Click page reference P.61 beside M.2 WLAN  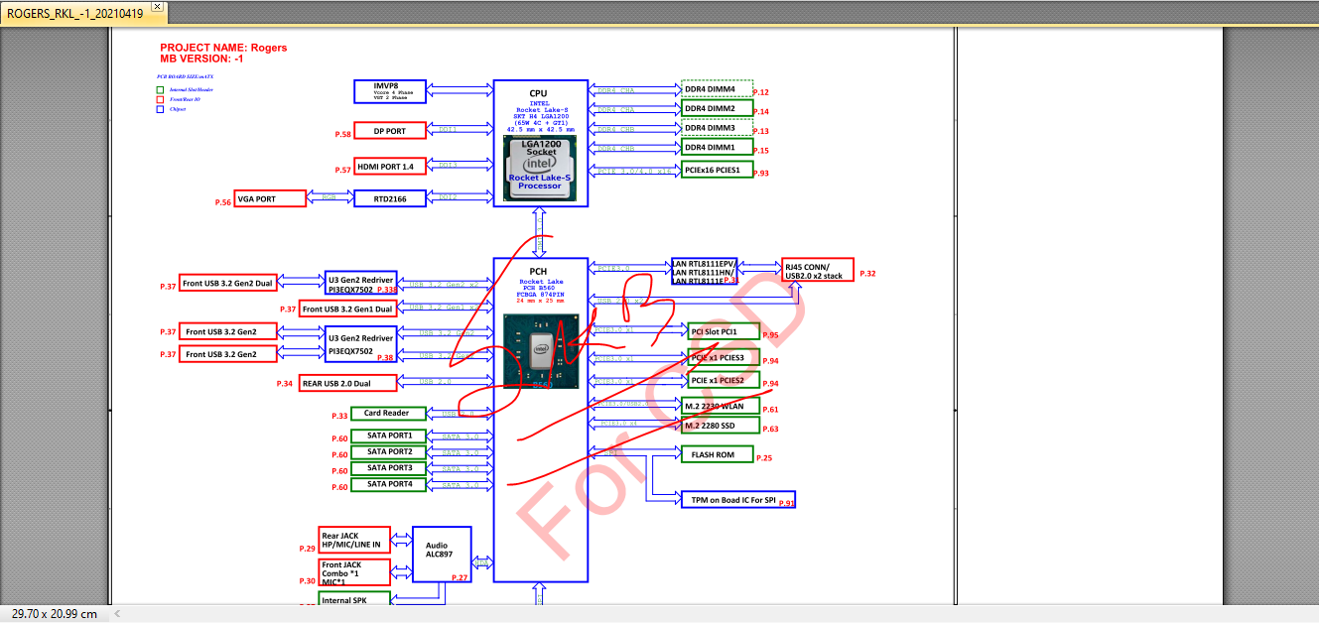pyautogui.click(x=770, y=410)
